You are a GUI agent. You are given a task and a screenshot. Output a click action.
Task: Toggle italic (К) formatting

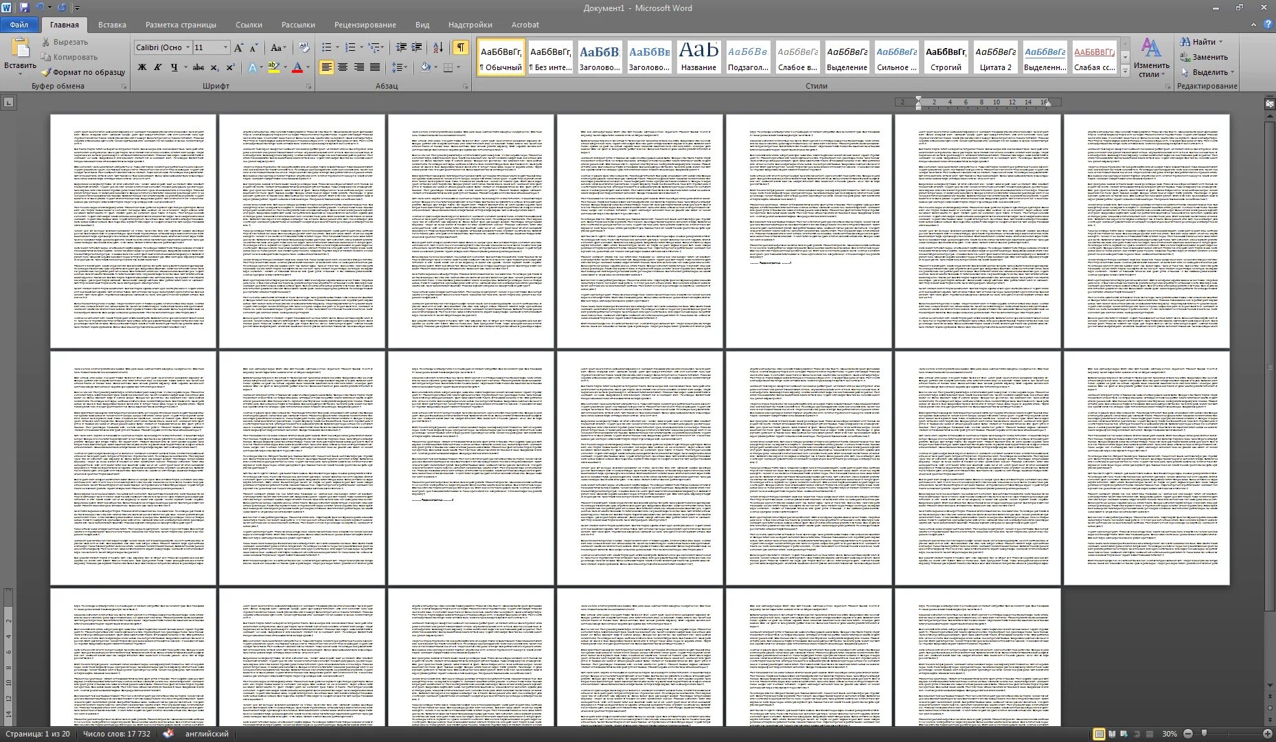click(158, 67)
